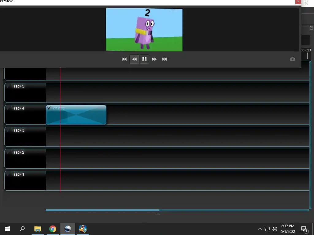Click the Track 5 label
314x235 pixels.
pos(18,86)
